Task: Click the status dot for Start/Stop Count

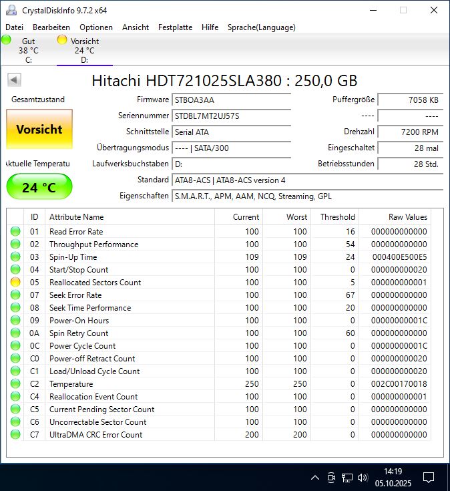Action: coord(15,269)
